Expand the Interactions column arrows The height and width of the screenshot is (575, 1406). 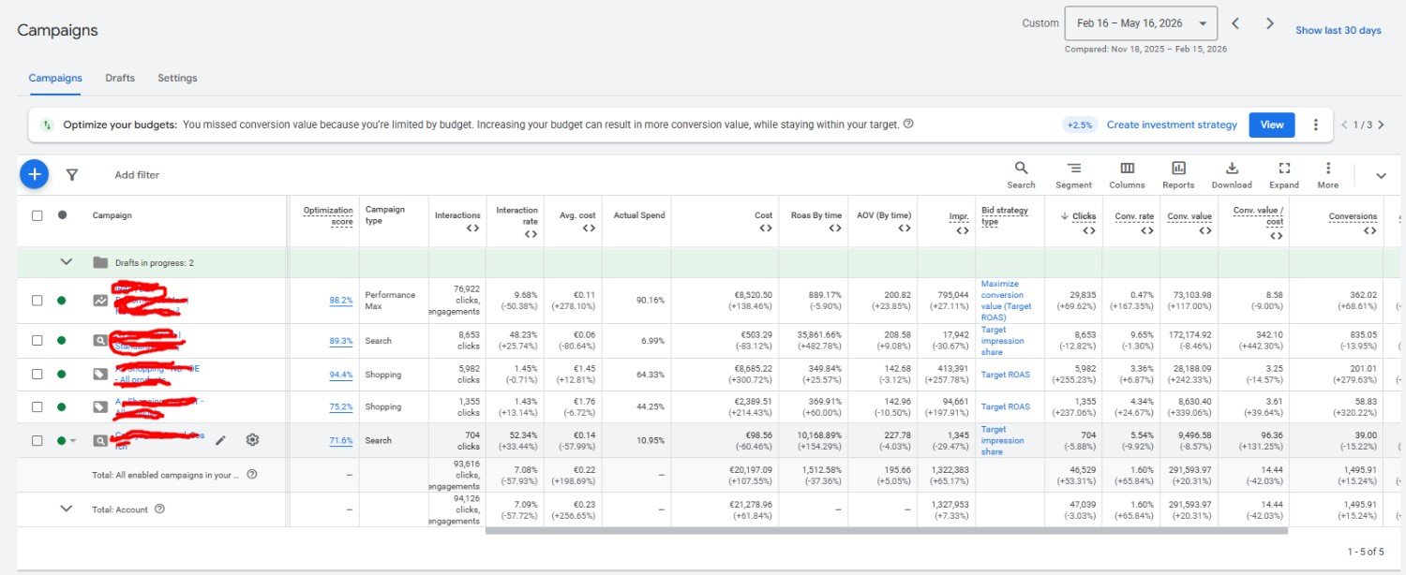tap(471, 230)
